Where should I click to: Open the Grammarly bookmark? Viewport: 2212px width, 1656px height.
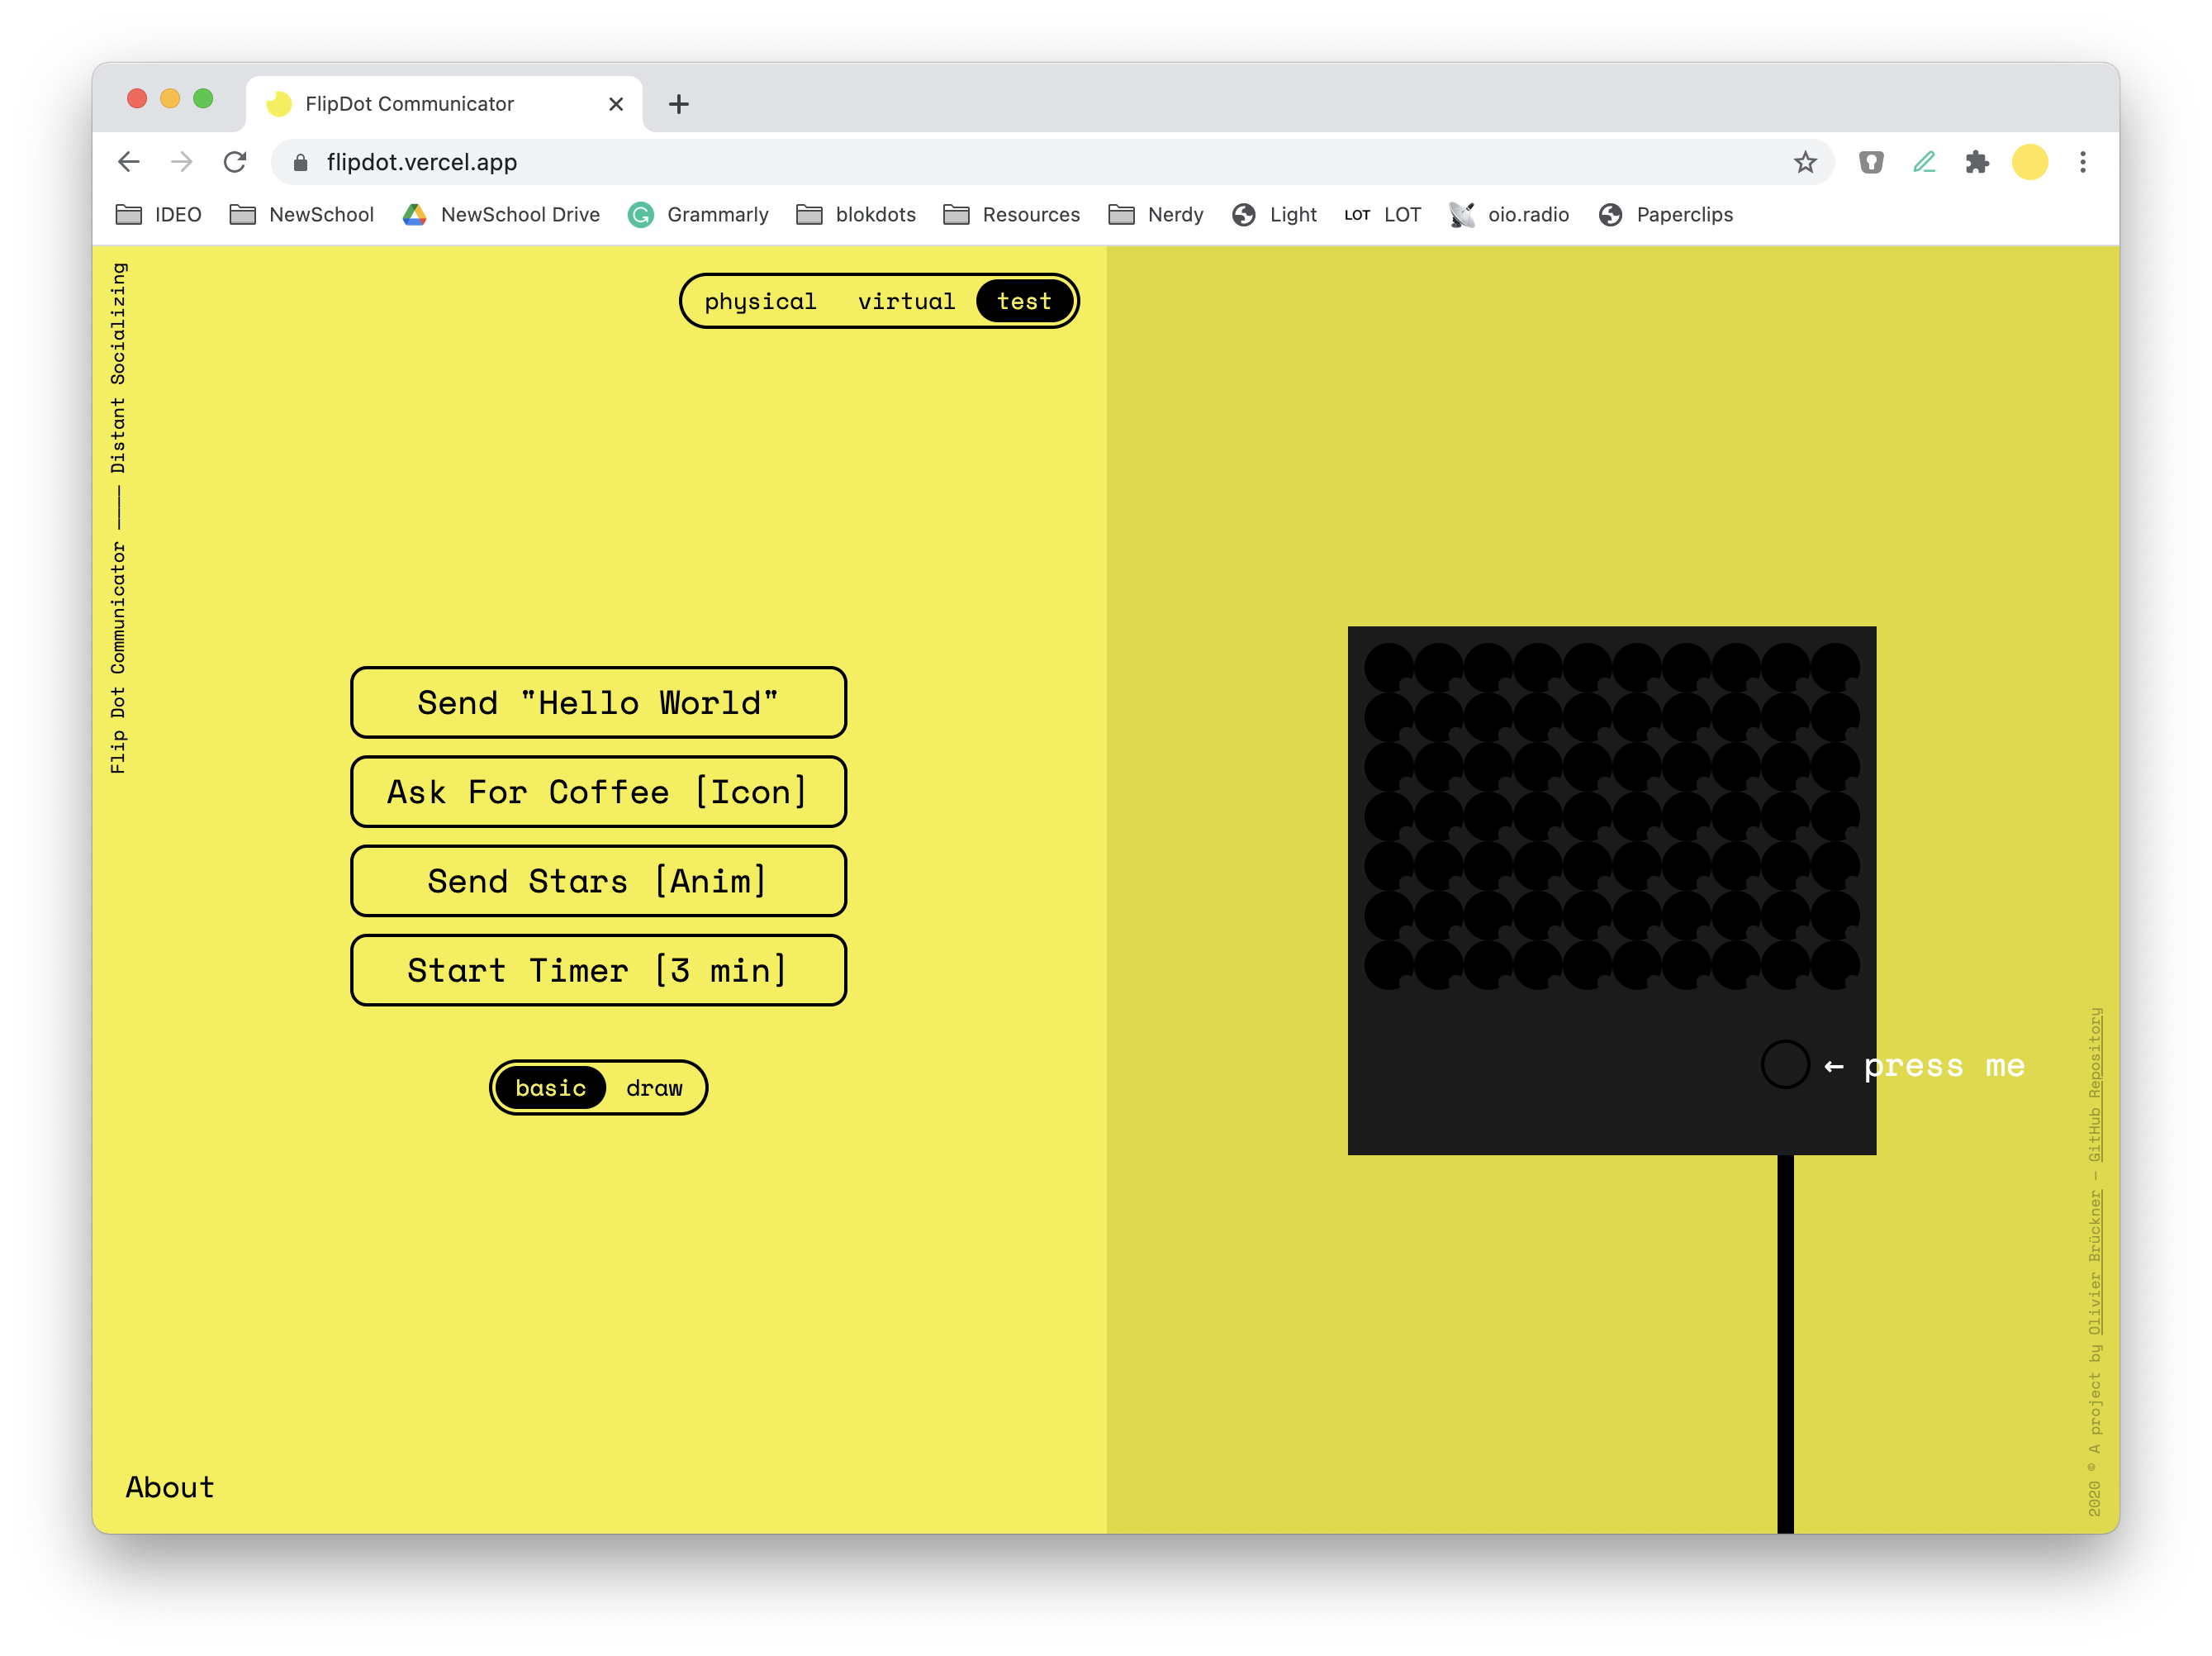coord(698,215)
